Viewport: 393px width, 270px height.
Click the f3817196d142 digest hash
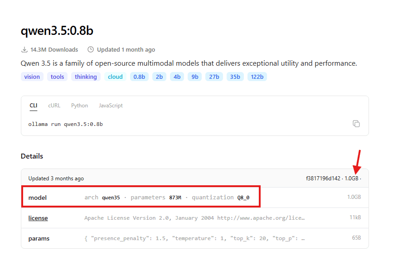(x=323, y=178)
